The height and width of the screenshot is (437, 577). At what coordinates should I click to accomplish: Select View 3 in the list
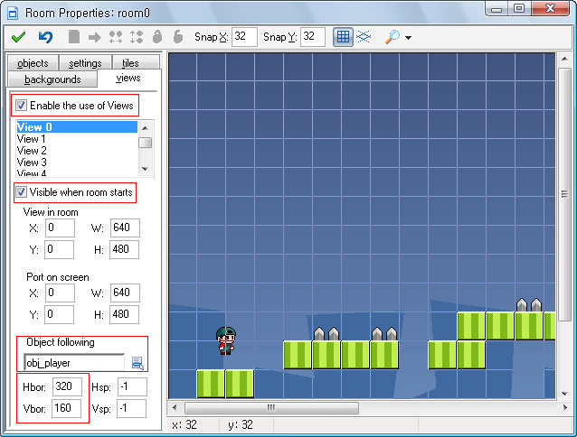(77, 163)
